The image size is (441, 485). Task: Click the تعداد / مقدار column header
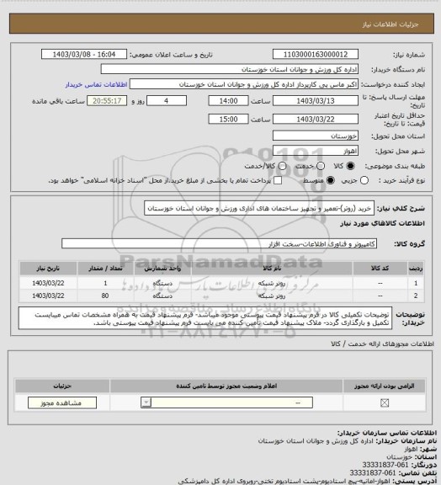(105, 269)
